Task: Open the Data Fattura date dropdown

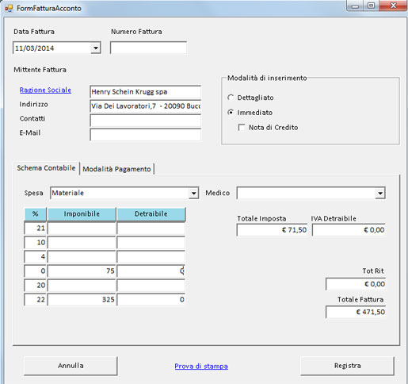Action: point(96,48)
